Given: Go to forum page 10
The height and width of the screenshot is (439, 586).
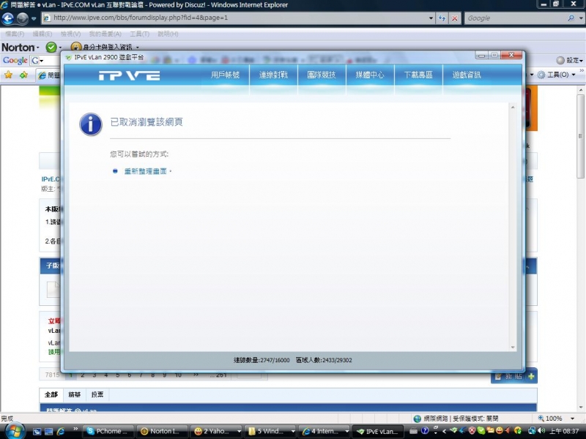Looking at the screenshot, I should point(178,375).
